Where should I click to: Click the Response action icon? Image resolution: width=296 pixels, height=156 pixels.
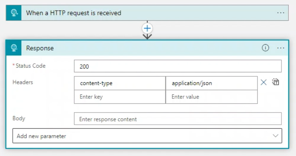14,48
